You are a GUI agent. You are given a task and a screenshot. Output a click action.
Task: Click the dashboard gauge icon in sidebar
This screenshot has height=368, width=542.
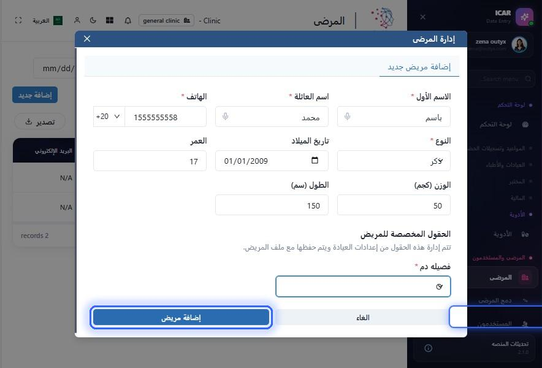point(525,125)
